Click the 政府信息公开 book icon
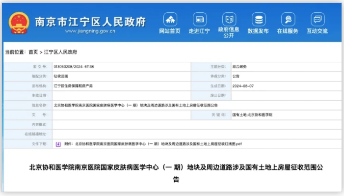Image resolution: width=344 pixels, height=196 pixels. (229, 19)
